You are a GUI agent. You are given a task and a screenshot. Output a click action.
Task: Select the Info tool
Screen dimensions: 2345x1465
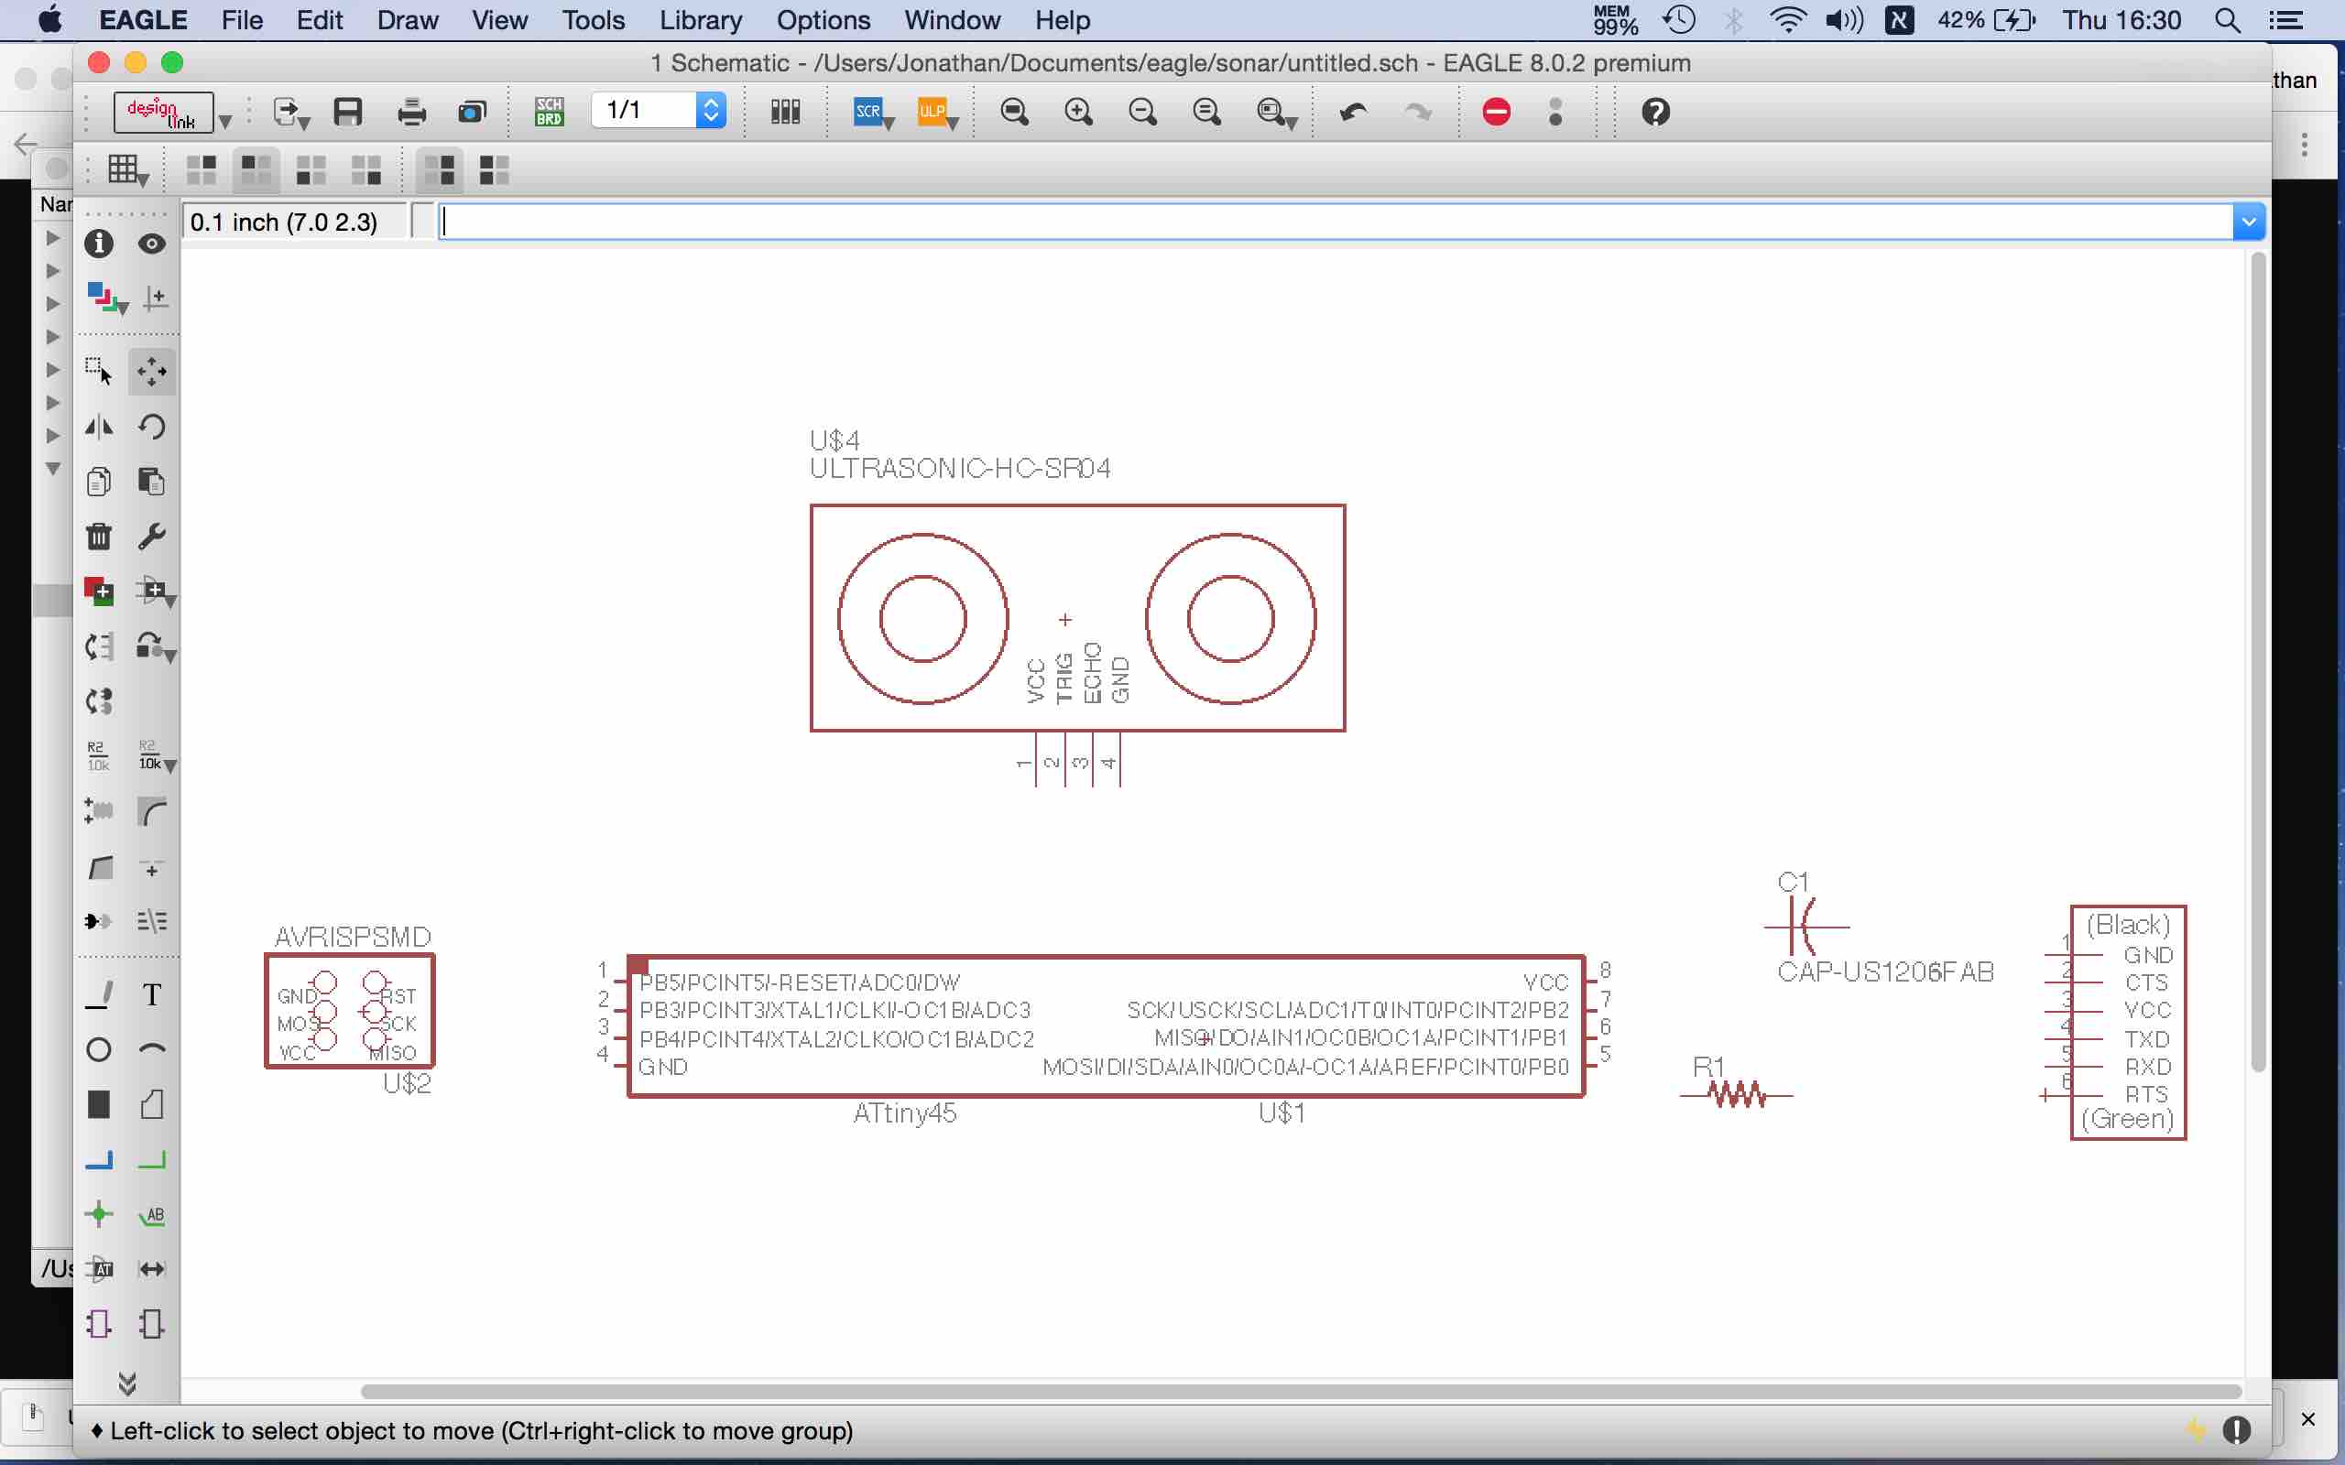[99, 244]
